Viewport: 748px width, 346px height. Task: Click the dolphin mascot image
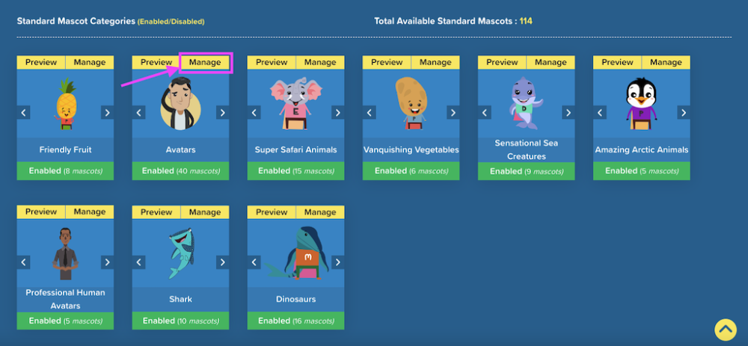[526, 103]
